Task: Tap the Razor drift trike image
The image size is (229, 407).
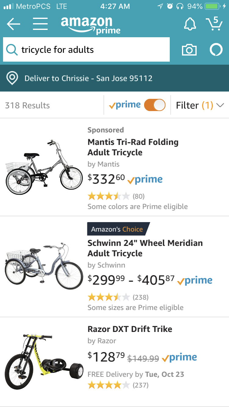Action: tap(44, 362)
